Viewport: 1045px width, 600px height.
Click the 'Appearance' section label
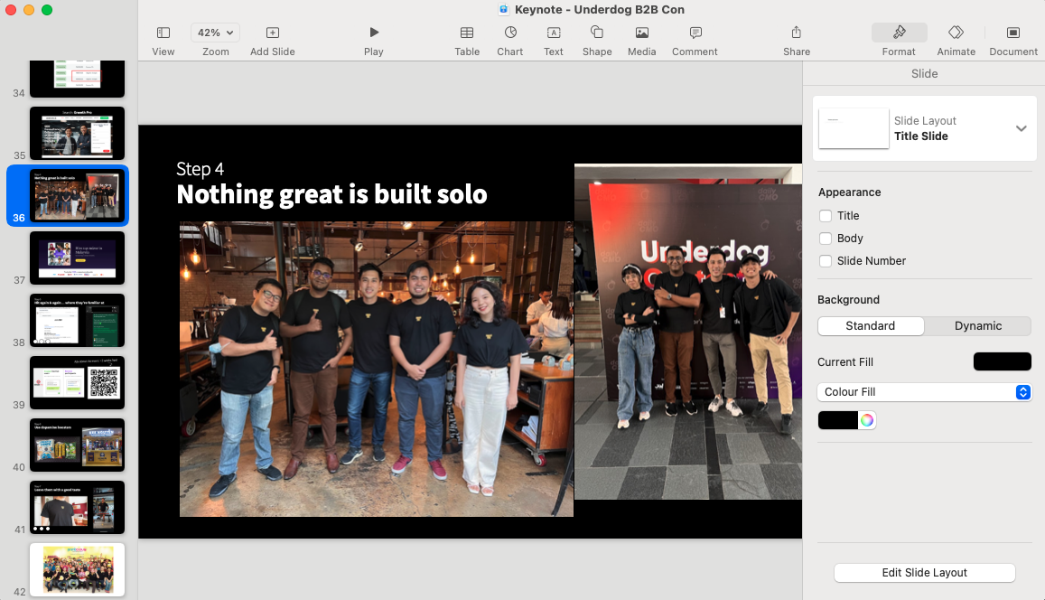(x=850, y=192)
